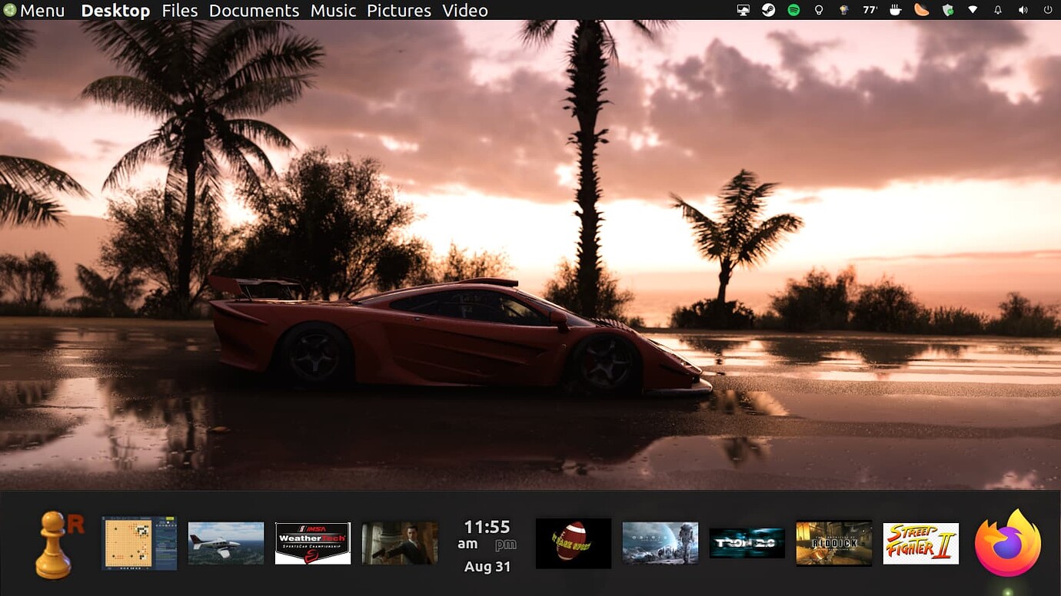Screen dimensions: 1061x596
Task: Open the notification bell in top panel
Action: click(x=998, y=10)
